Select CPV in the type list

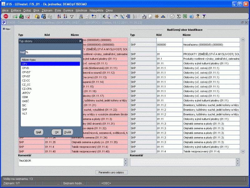click(x=50, y=64)
